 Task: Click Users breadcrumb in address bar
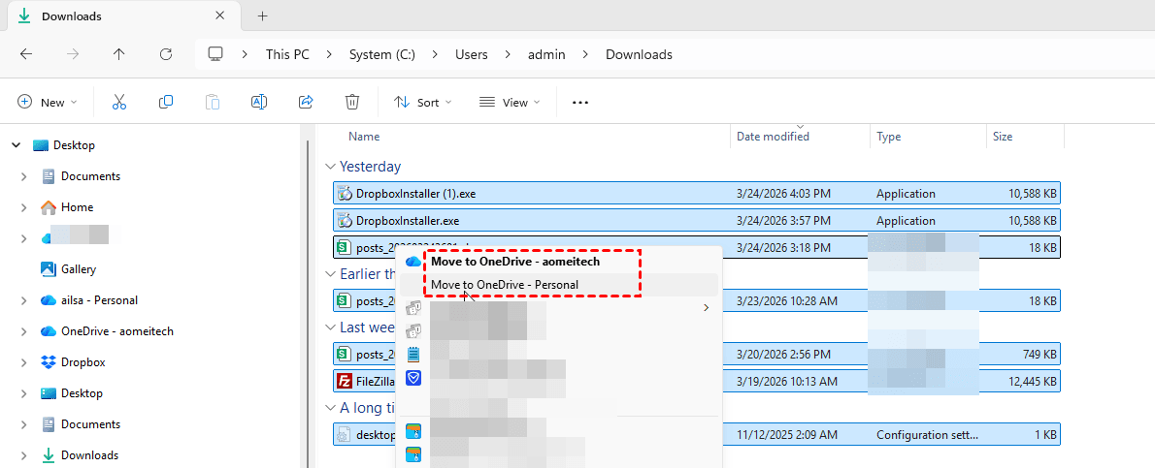tap(472, 54)
